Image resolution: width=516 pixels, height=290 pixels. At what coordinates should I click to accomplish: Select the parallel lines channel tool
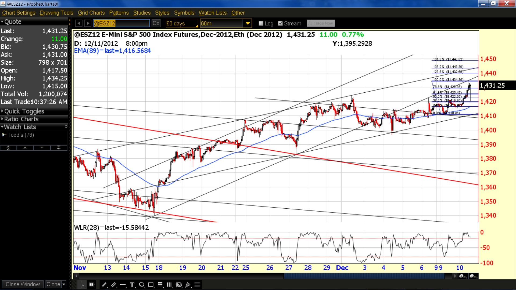[114, 285]
